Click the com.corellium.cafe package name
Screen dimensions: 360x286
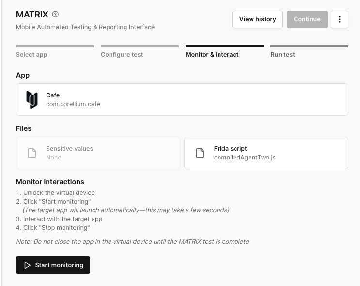click(x=73, y=104)
